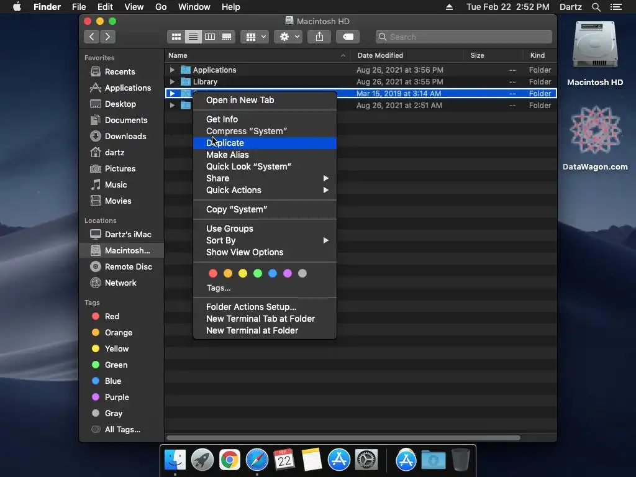Viewport: 636px width, 477px height.
Task: Open the group-by dropdown in toolbar
Action: 255,37
